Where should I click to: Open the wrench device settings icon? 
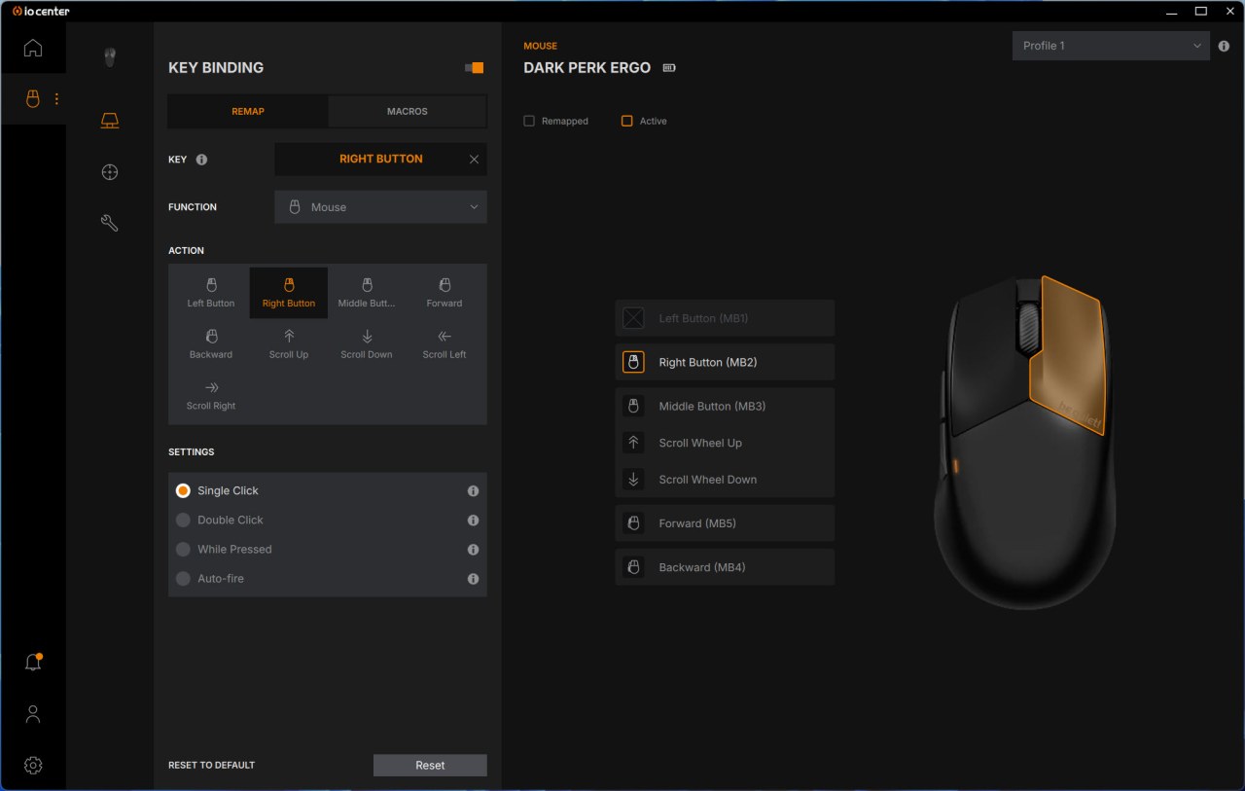coord(110,224)
